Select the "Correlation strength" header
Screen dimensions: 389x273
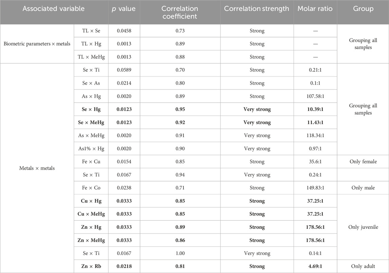[257, 9]
